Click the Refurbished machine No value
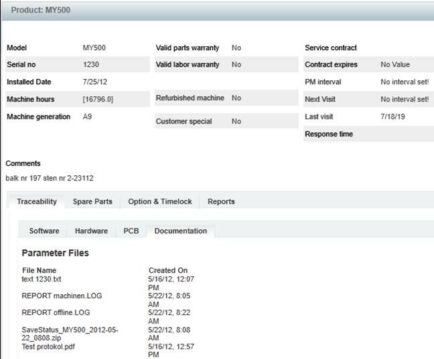The width and height of the screenshot is (434, 359). coord(236,98)
